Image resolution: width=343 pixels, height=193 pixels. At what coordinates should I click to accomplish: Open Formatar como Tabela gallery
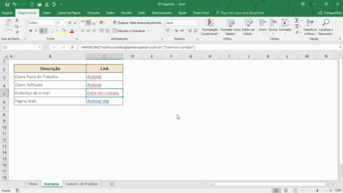click(x=230, y=27)
